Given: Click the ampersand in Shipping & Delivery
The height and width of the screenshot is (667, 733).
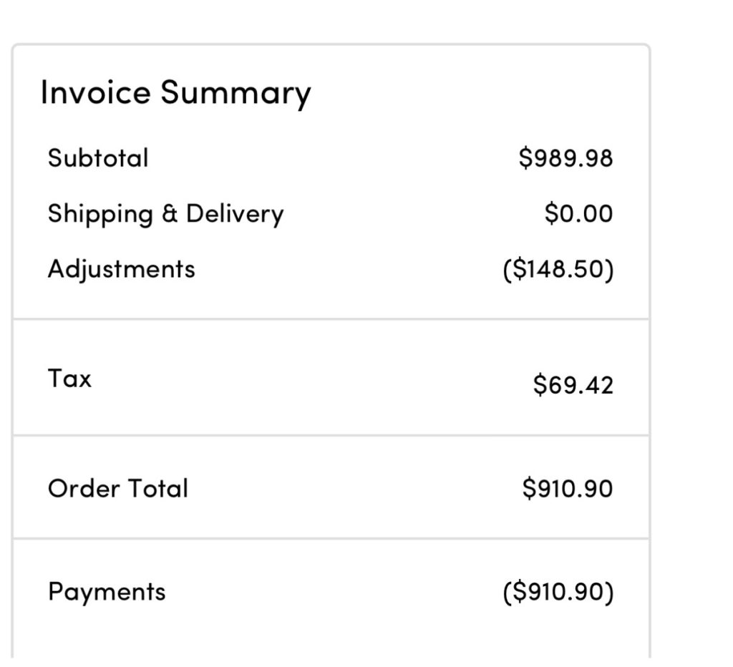Looking at the screenshot, I should [169, 214].
